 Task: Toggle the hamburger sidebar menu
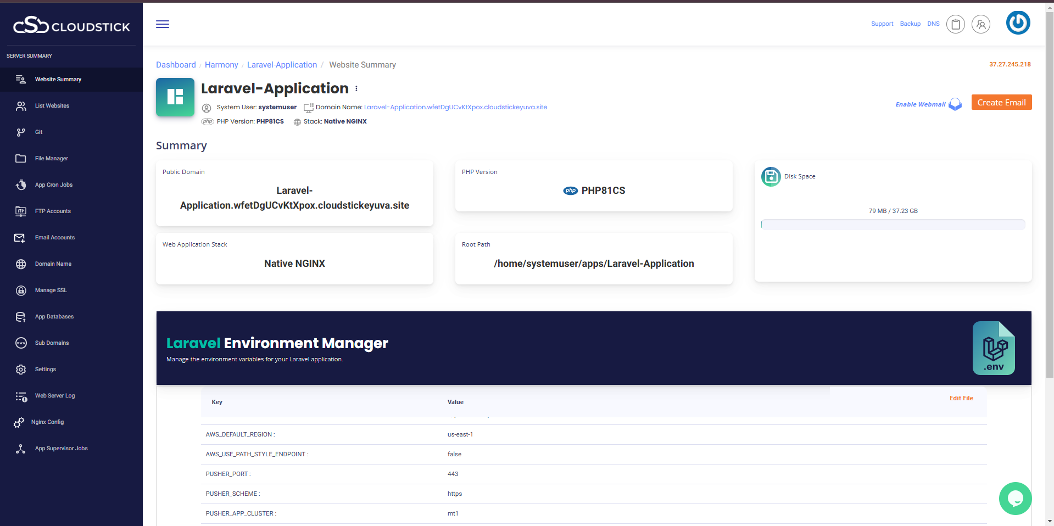coord(163,24)
